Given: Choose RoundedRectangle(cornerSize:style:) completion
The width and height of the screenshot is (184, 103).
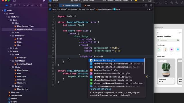Looking at the screenshot, I should [x=116, y=67].
